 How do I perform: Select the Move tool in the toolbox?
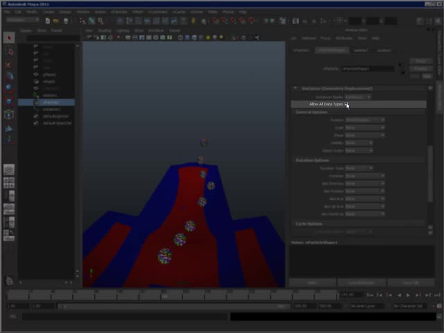(x=9, y=76)
